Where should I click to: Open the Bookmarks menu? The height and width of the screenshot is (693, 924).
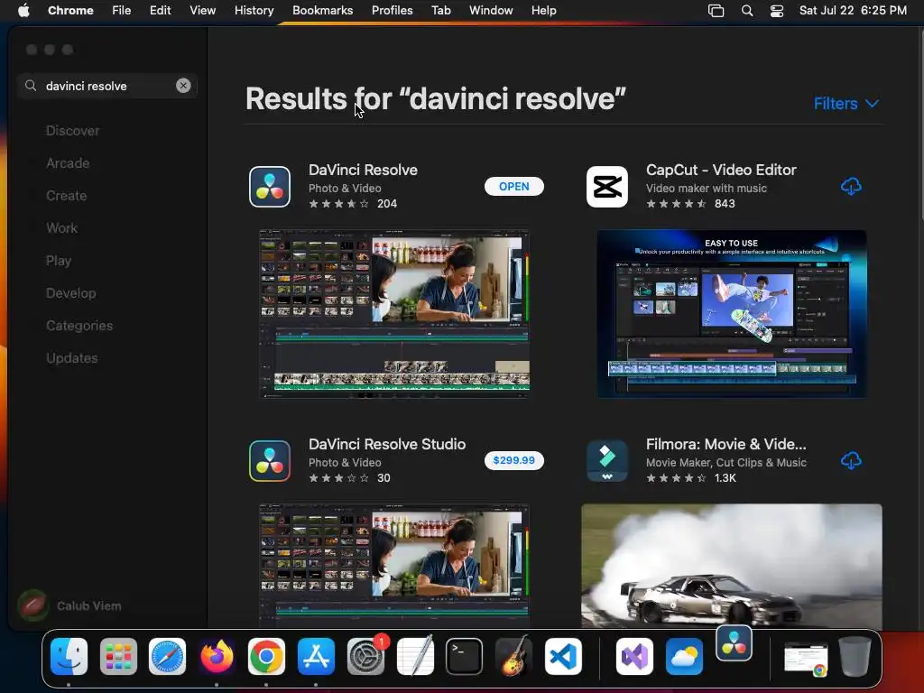tap(323, 11)
